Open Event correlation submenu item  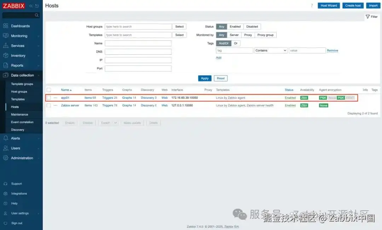[22, 122]
